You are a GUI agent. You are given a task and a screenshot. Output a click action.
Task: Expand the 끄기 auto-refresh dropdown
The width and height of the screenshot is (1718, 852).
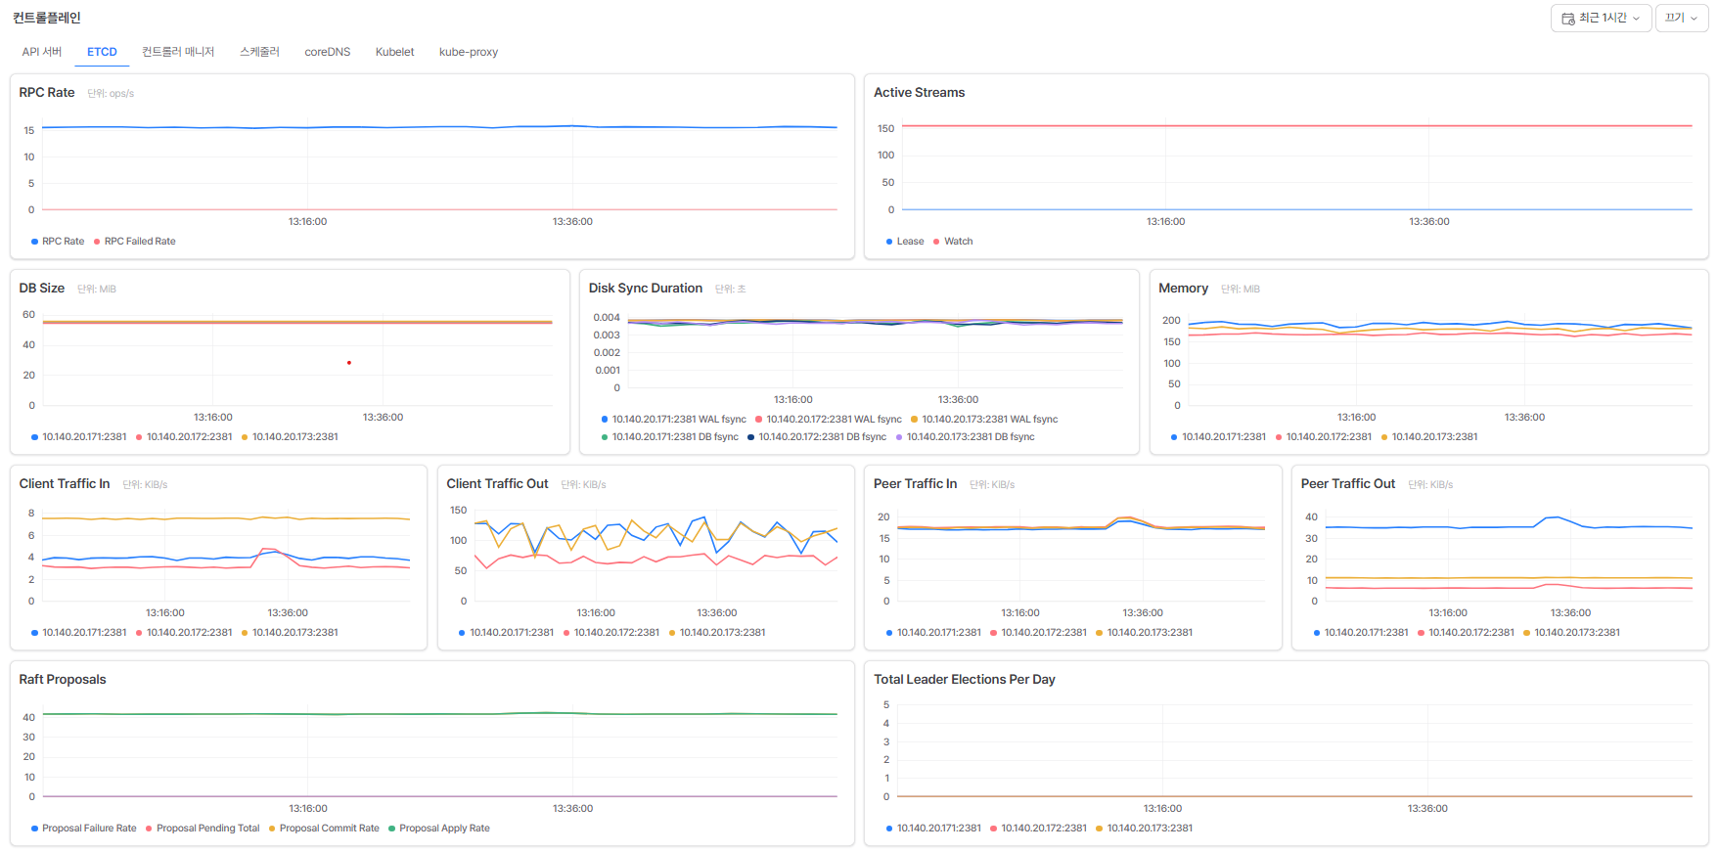[1682, 18]
